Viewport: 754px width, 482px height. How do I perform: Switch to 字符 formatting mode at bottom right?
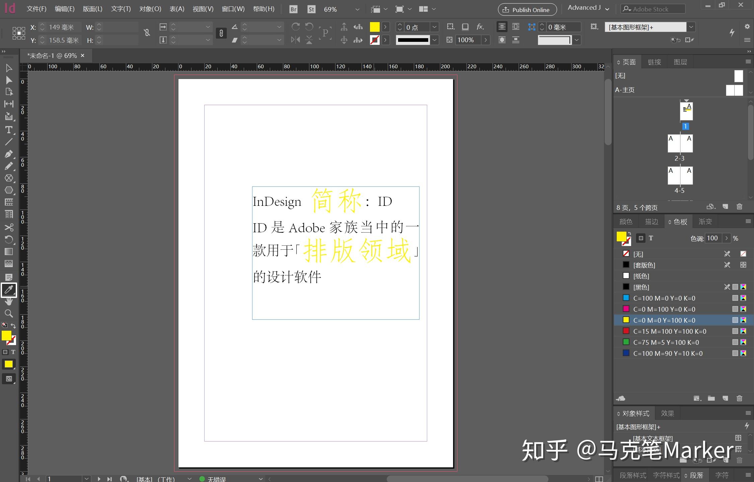click(722, 475)
